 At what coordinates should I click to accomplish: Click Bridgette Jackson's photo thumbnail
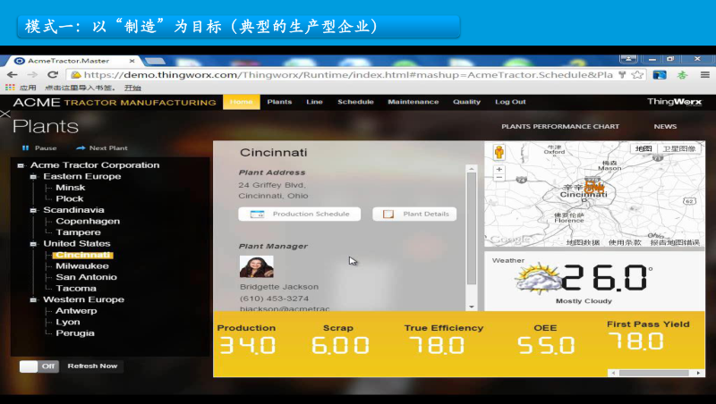pos(257,266)
